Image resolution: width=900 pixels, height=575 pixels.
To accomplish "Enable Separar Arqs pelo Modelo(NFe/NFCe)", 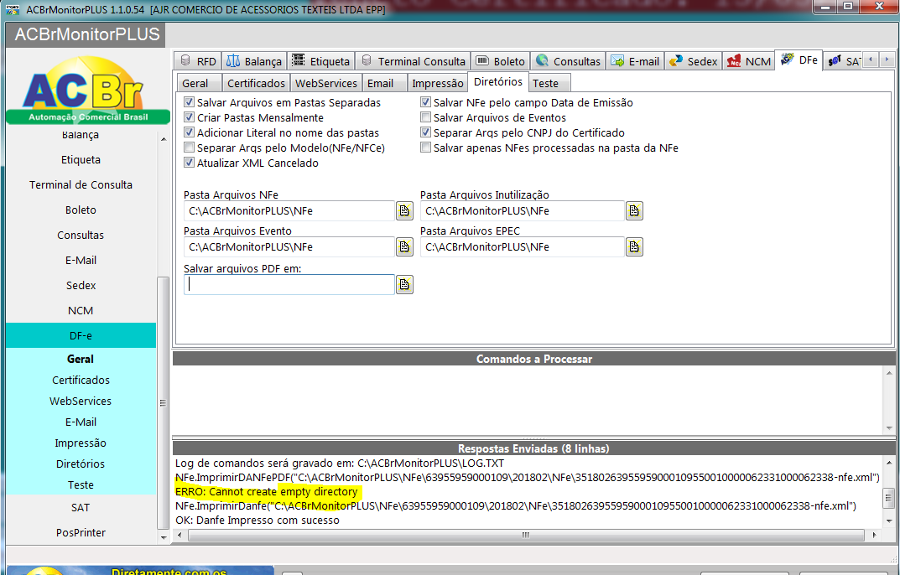I will click(189, 148).
